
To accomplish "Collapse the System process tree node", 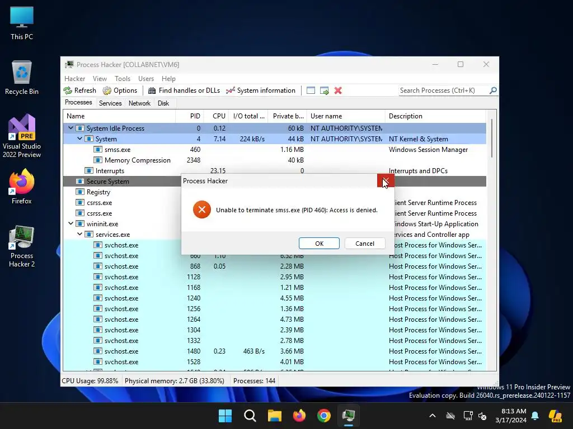I will 79,139.
